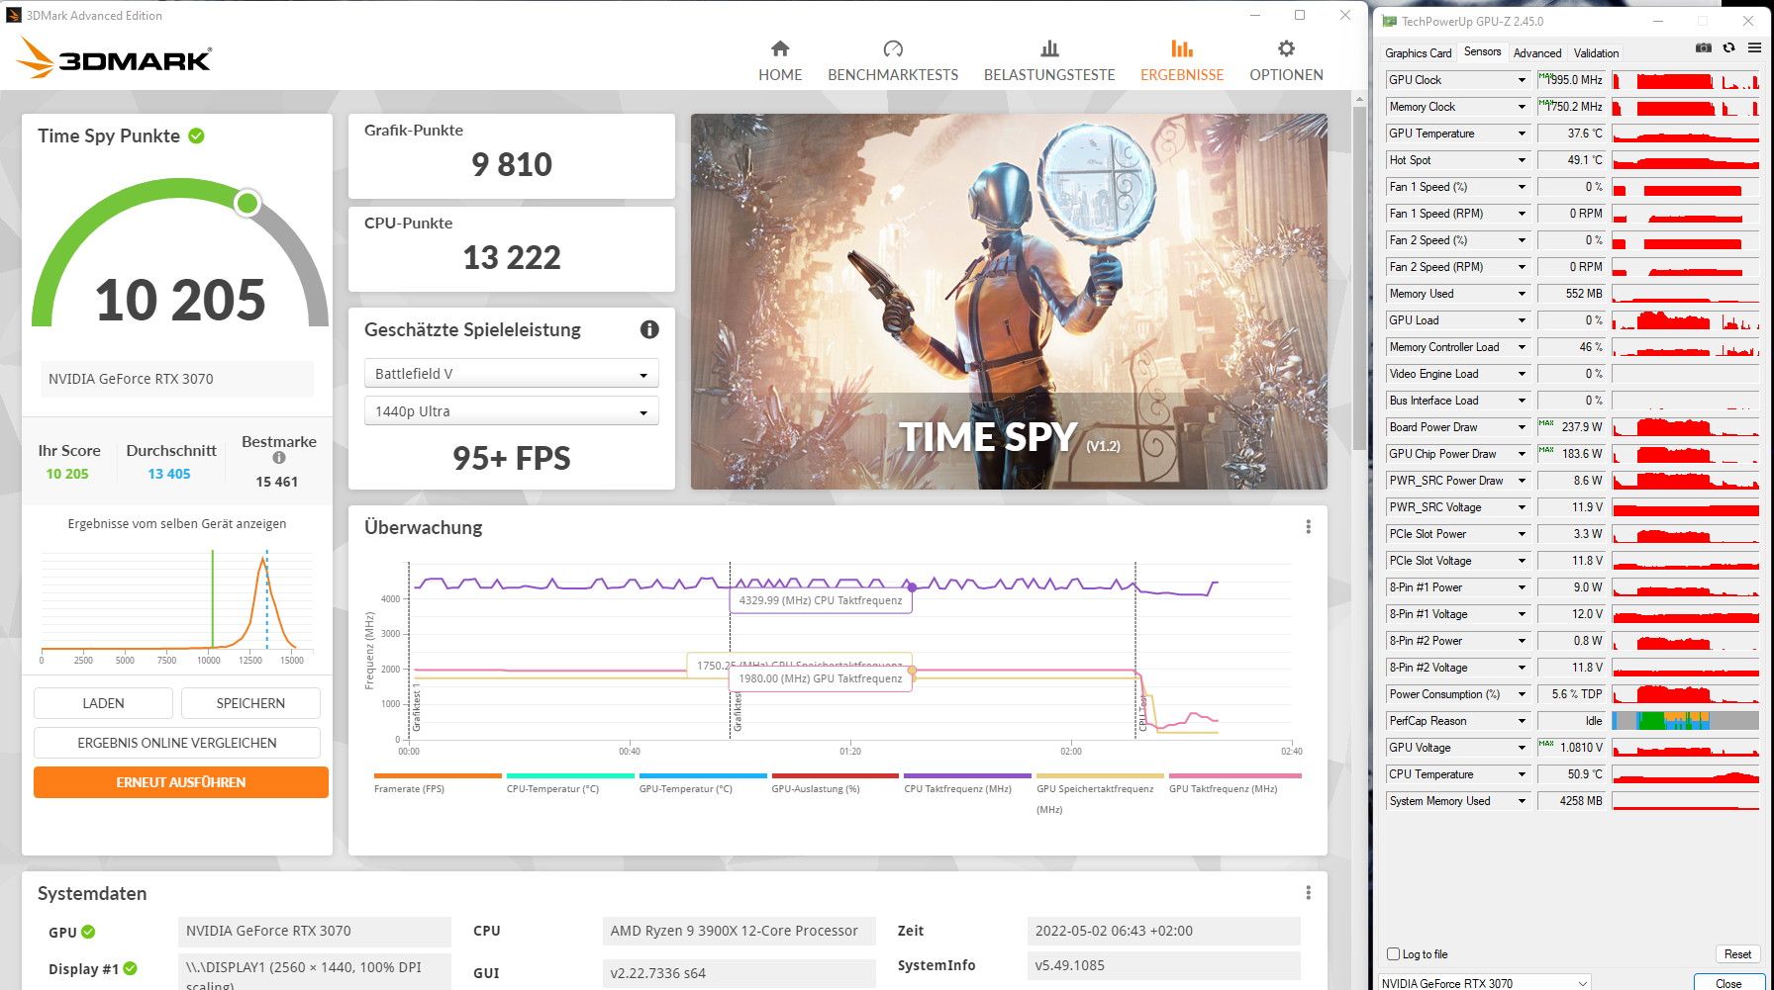The height and width of the screenshot is (990, 1774).
Task: Click LADEN button
Action: tap(103, 703)
